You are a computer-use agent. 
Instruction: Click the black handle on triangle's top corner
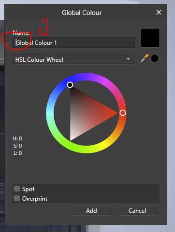click(x=70, y=85)
